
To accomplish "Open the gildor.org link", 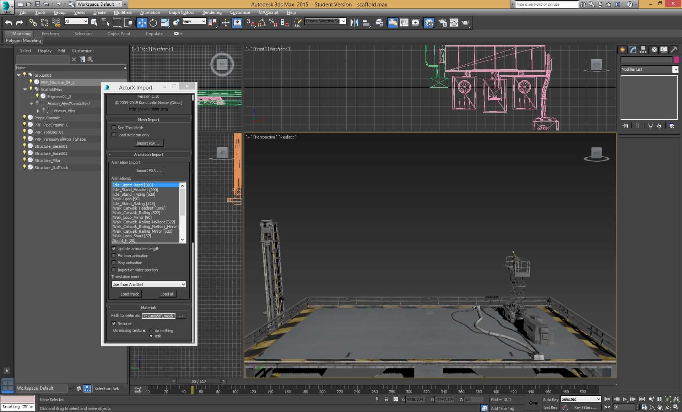I will point(148,109).
